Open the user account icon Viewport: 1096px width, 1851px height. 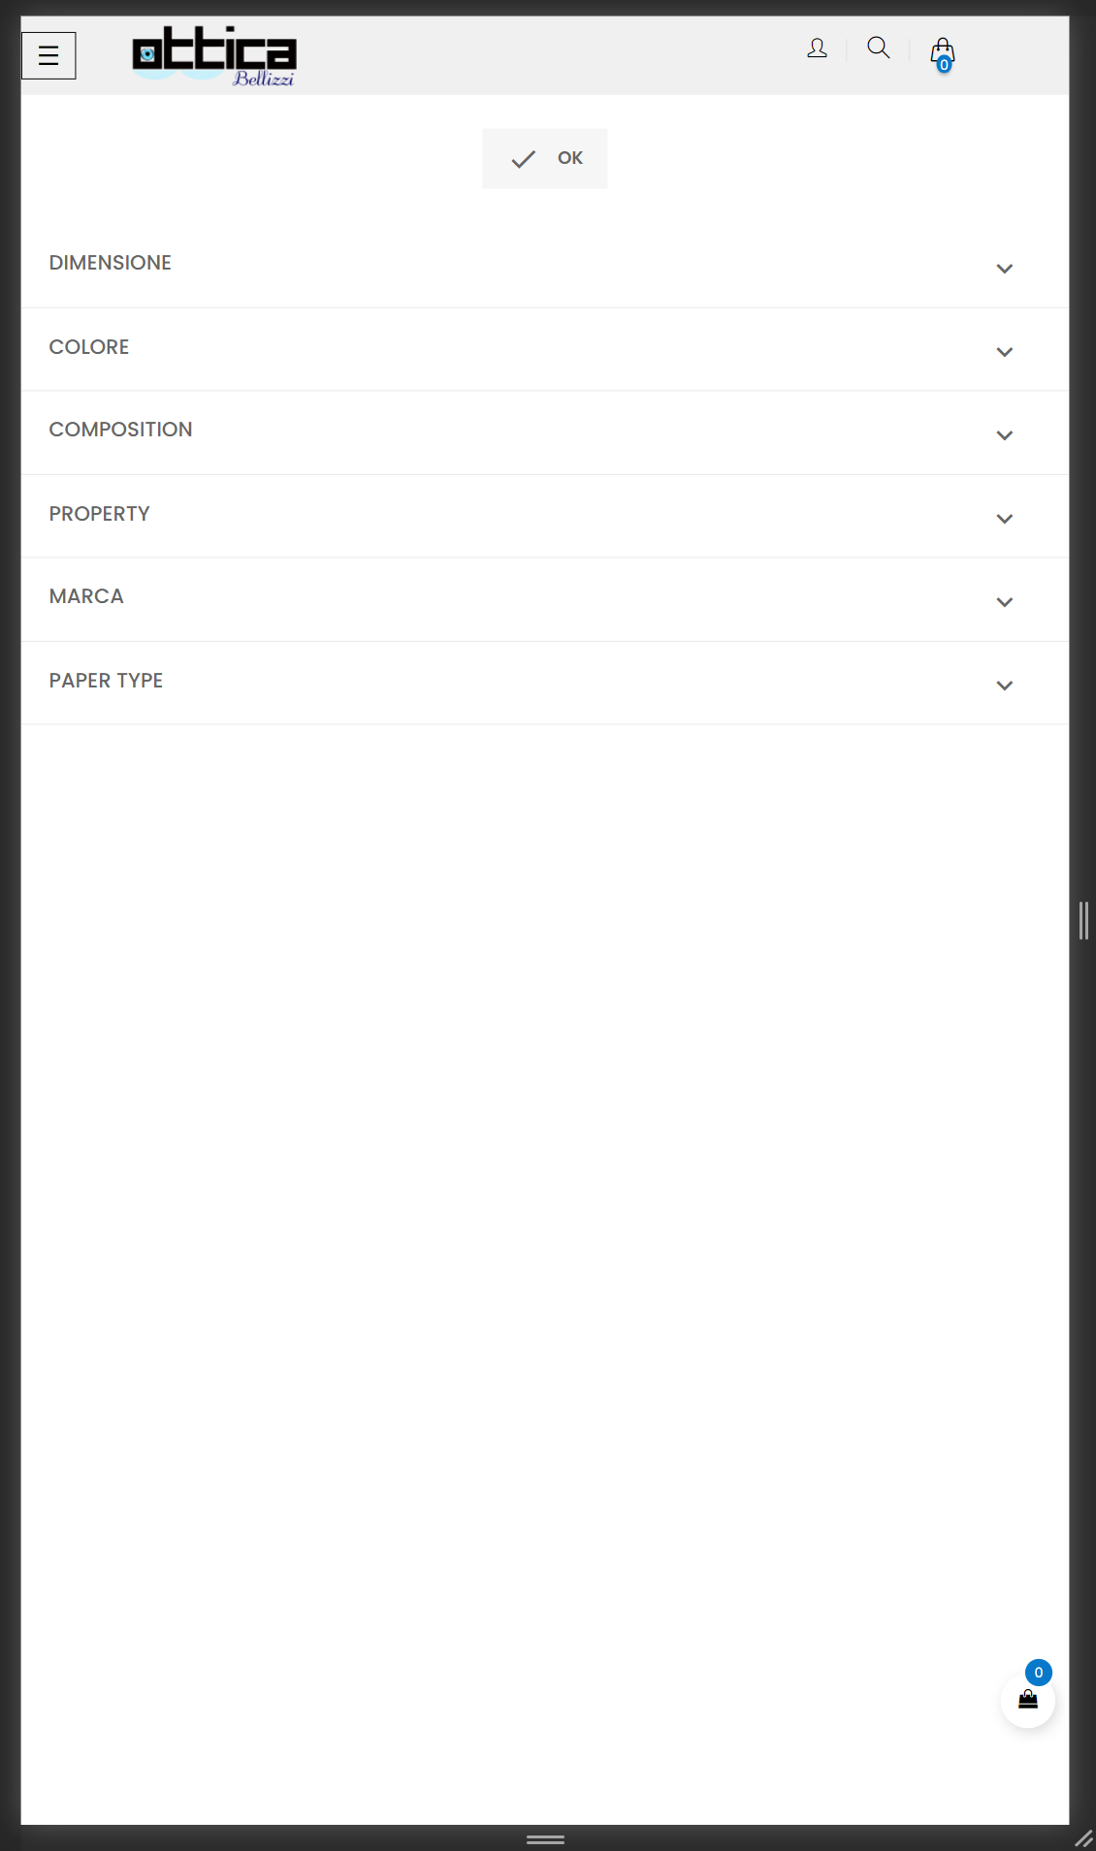[x=817, y=48]
